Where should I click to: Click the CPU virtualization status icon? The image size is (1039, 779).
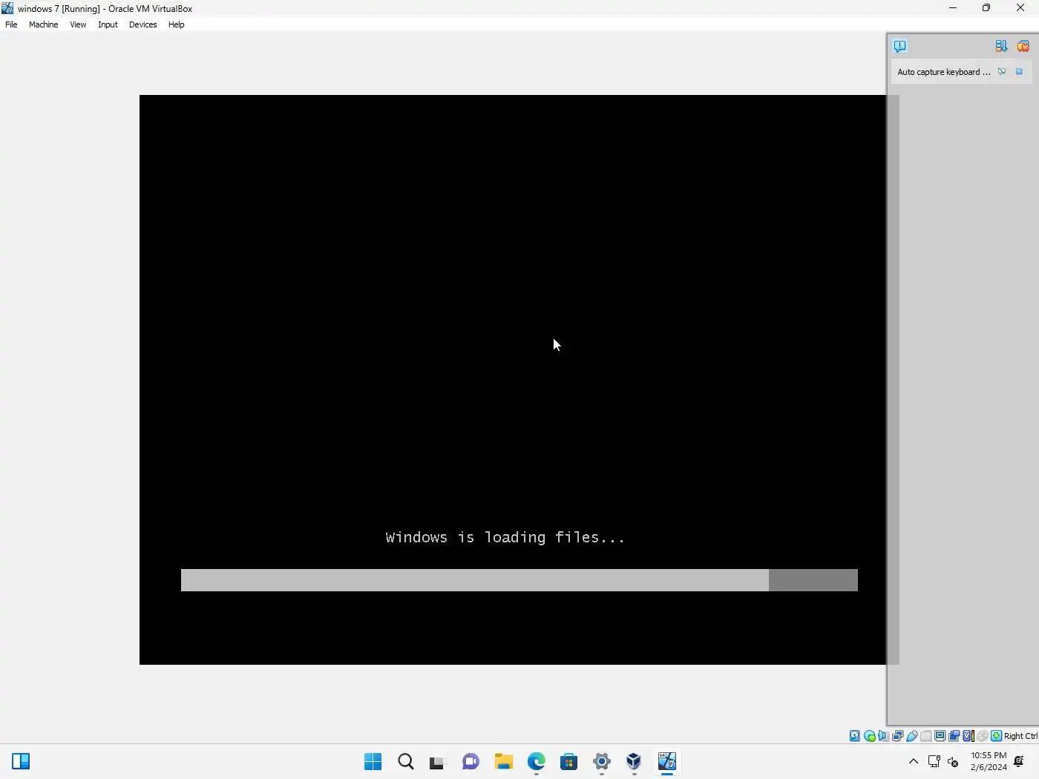(x=968, y=736)
